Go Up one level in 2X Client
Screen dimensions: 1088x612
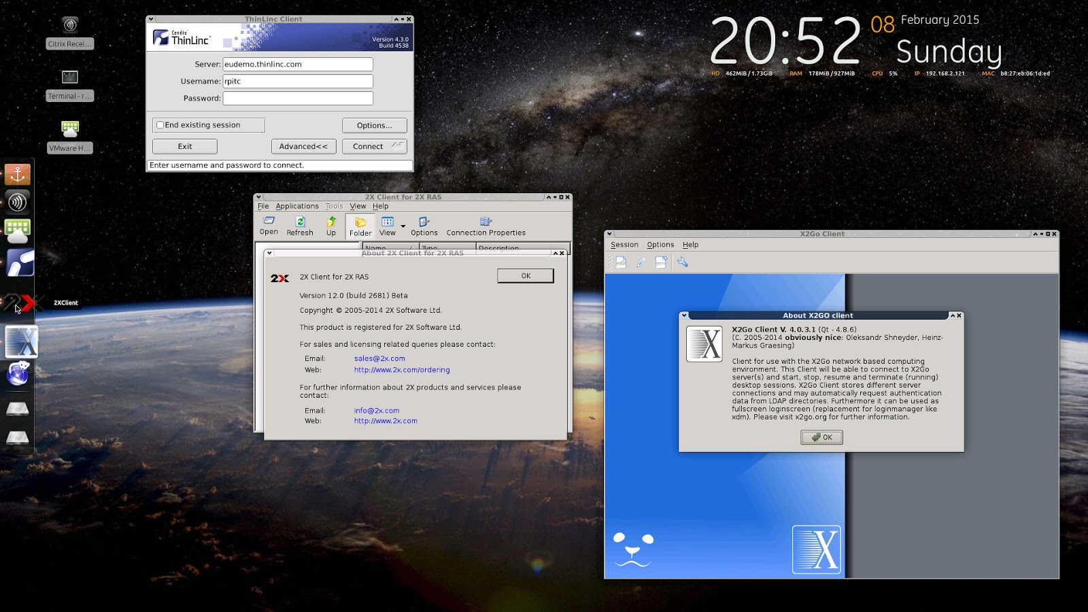[331, 226]
